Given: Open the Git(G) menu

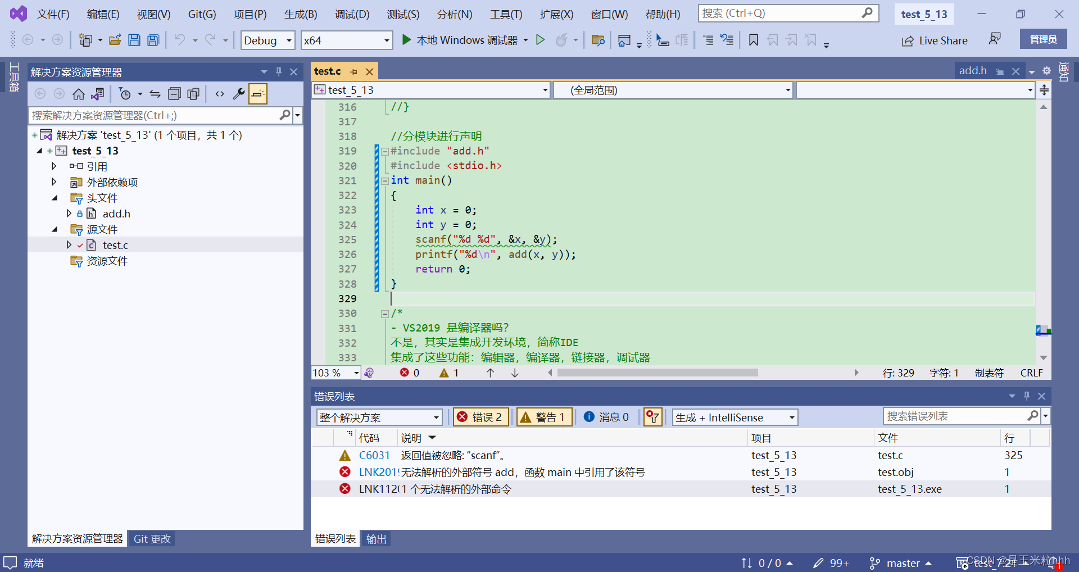Looking at the screenshot, I should tap(202, 14).
